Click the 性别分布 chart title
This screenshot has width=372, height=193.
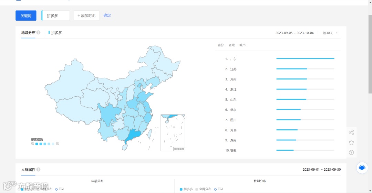click(x=260, y=181)
